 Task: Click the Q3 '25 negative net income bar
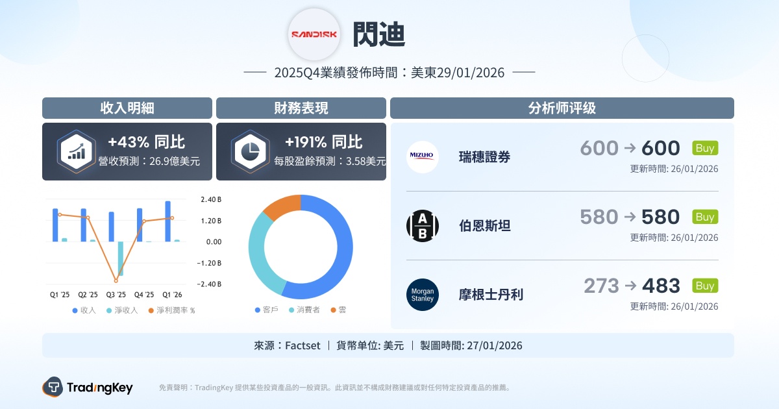point(120,258)
